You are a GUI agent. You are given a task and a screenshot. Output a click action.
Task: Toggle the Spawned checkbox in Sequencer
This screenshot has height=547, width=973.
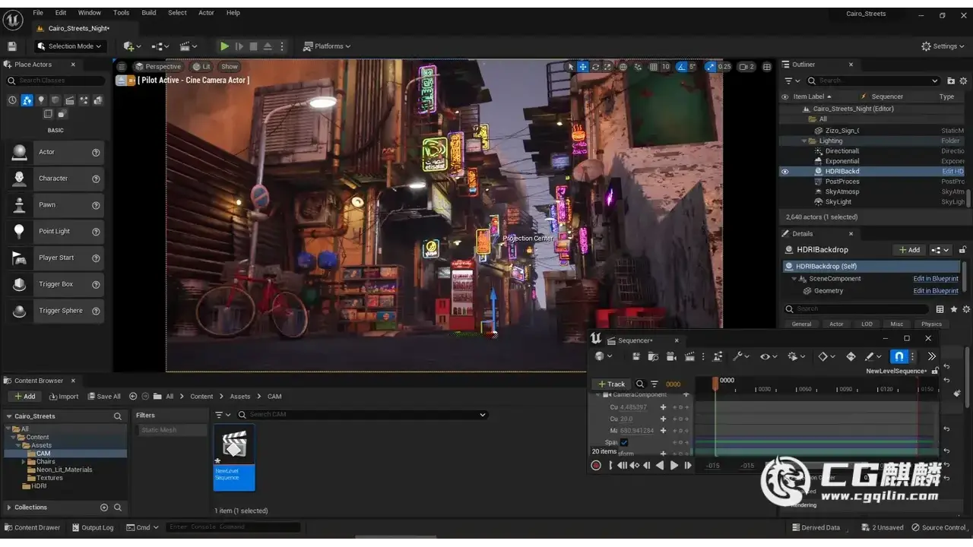(x=624, y=442)
